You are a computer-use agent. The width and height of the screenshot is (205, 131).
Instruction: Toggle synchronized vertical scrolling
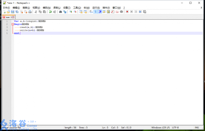pos(81,12)
